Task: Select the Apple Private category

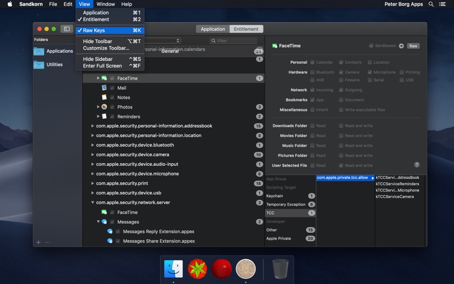Action: pos(291,239)
